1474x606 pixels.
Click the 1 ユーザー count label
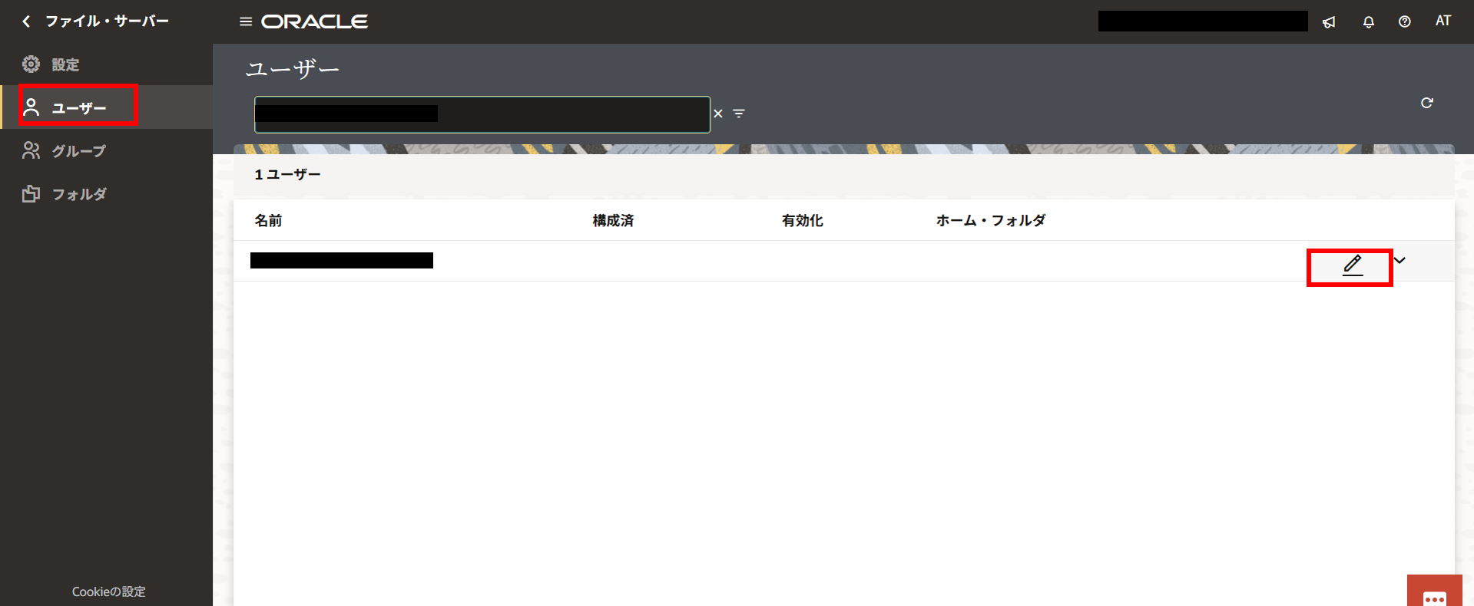coord(288,175)
